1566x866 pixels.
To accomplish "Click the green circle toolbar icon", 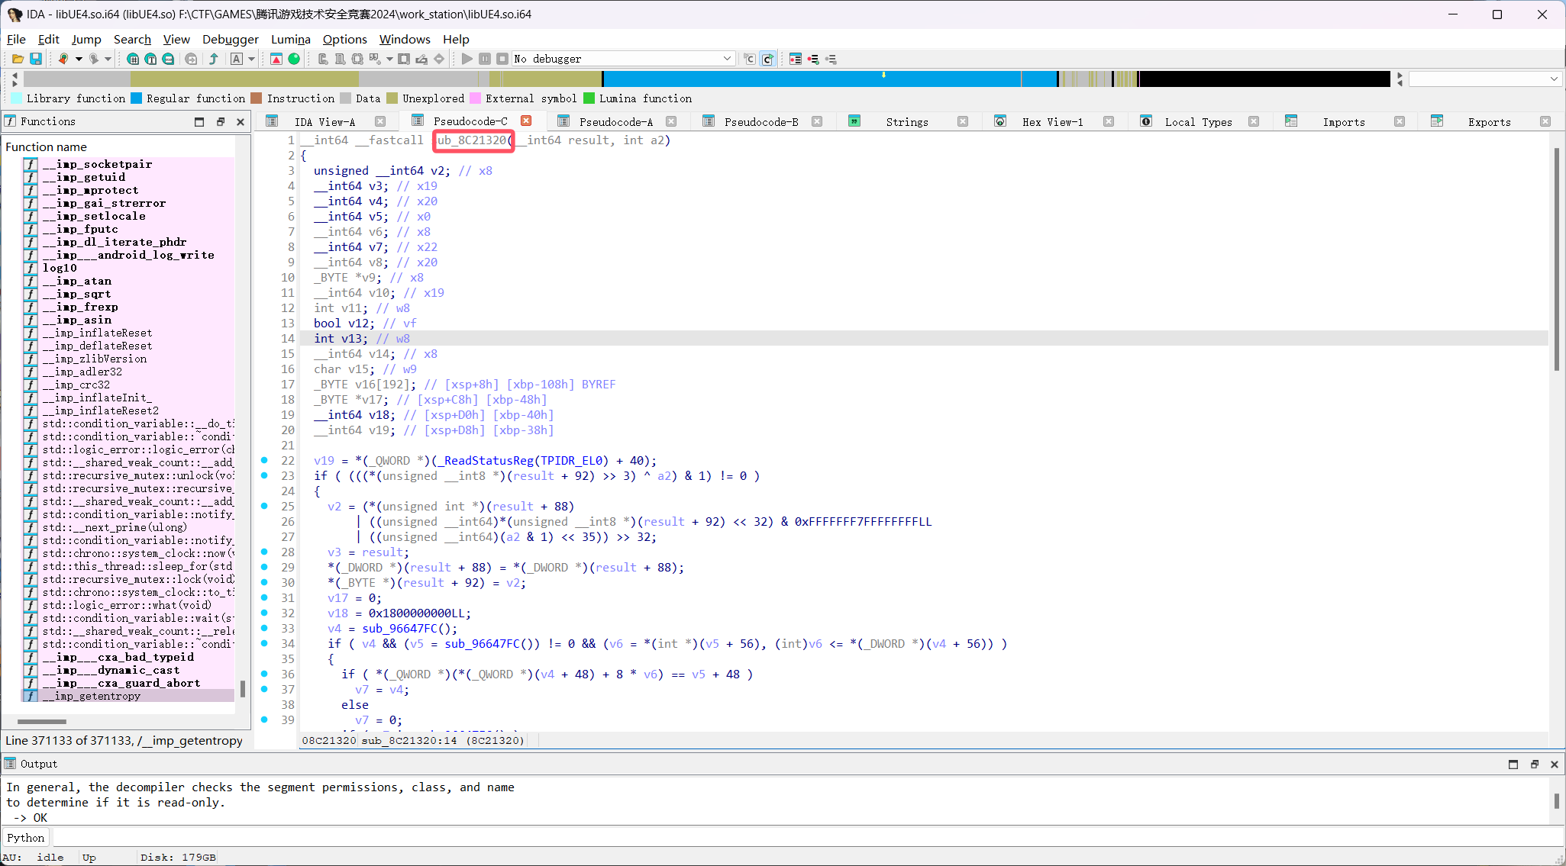I will click(294, 59).
